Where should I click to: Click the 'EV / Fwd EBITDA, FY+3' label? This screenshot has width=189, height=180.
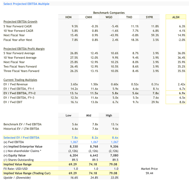pyautogui.click(x=19, y=98)
